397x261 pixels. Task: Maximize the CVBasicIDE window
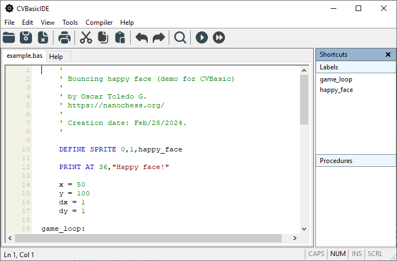pos(358,8)
